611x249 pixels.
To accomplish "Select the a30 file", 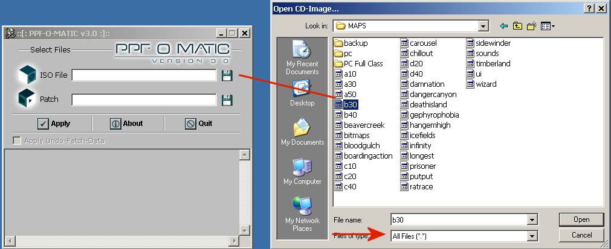I will tap(345, 84).
